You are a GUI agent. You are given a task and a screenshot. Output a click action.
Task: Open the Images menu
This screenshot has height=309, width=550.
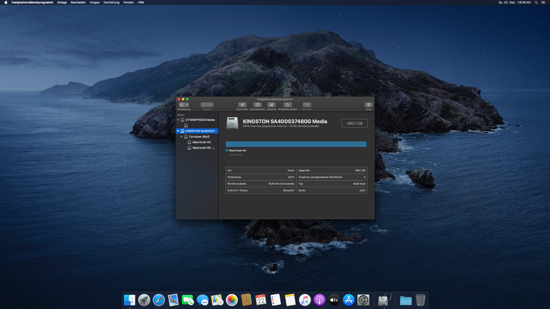click(95, 2)
